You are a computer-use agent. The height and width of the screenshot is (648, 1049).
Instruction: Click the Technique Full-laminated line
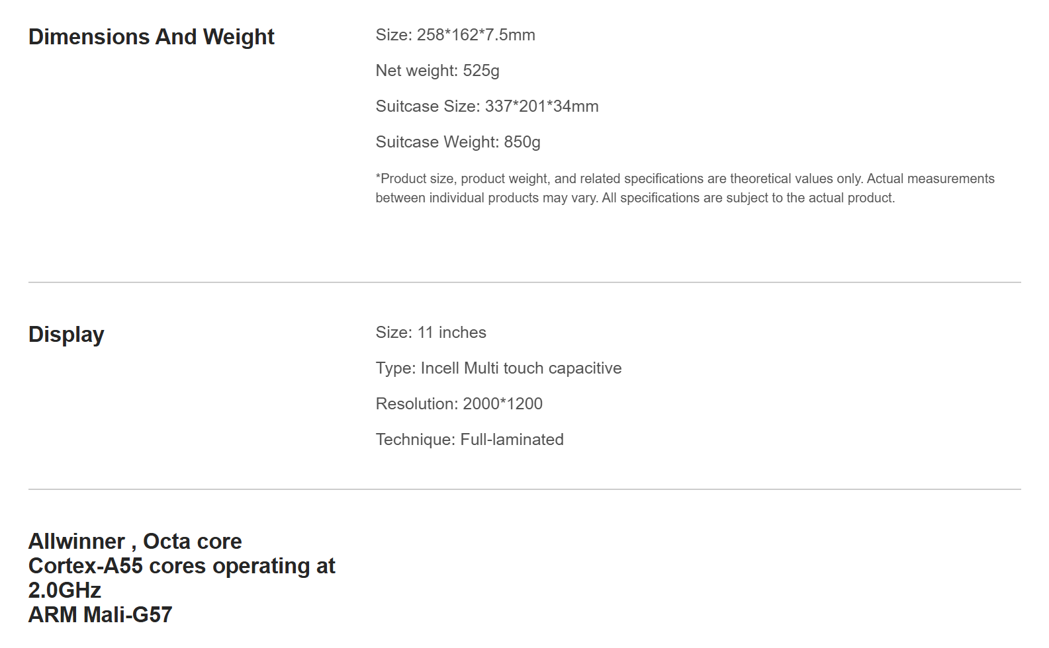click(x=470, y=440)
